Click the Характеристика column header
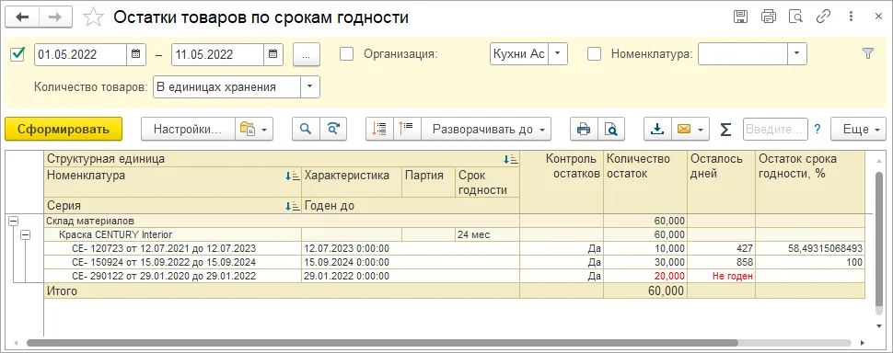Screen dimensions: 893x353 (x=352, y=182)
